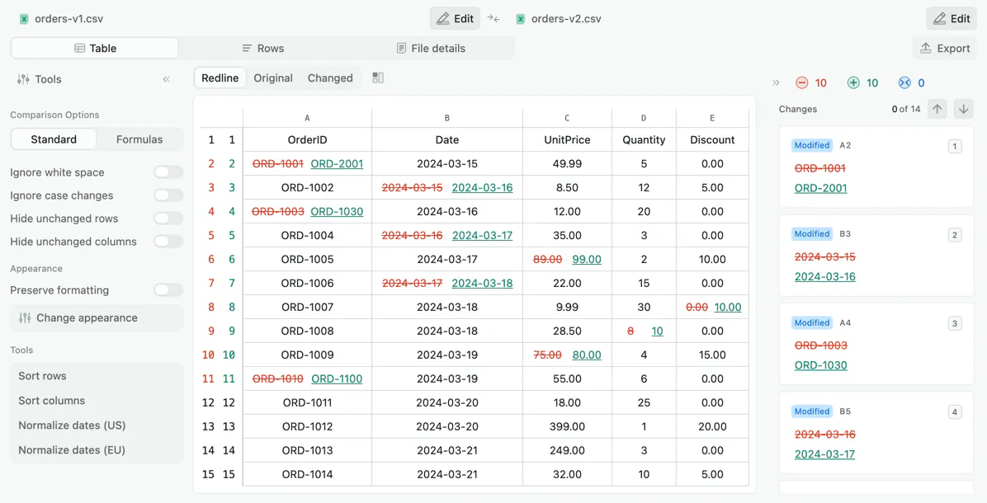Viewport: 987px width, 503px height.
Task: Filter by removed changes count icon
Action: point(801,82)
